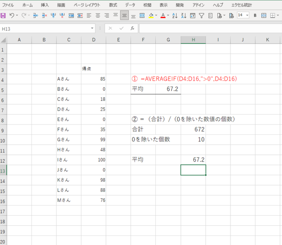
Task: Select cell containing 合計 value 672
Action: coord(194,129)
